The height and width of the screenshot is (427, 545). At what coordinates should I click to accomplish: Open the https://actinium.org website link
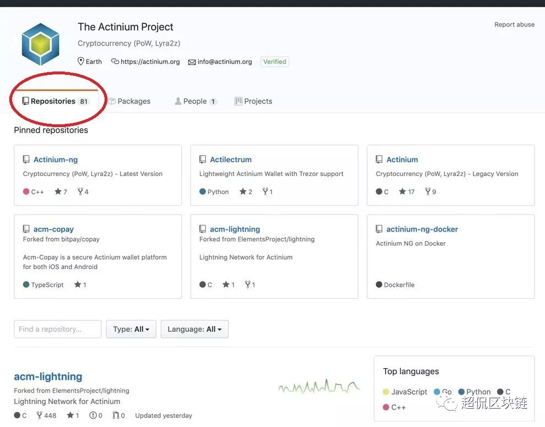[150, 62]
